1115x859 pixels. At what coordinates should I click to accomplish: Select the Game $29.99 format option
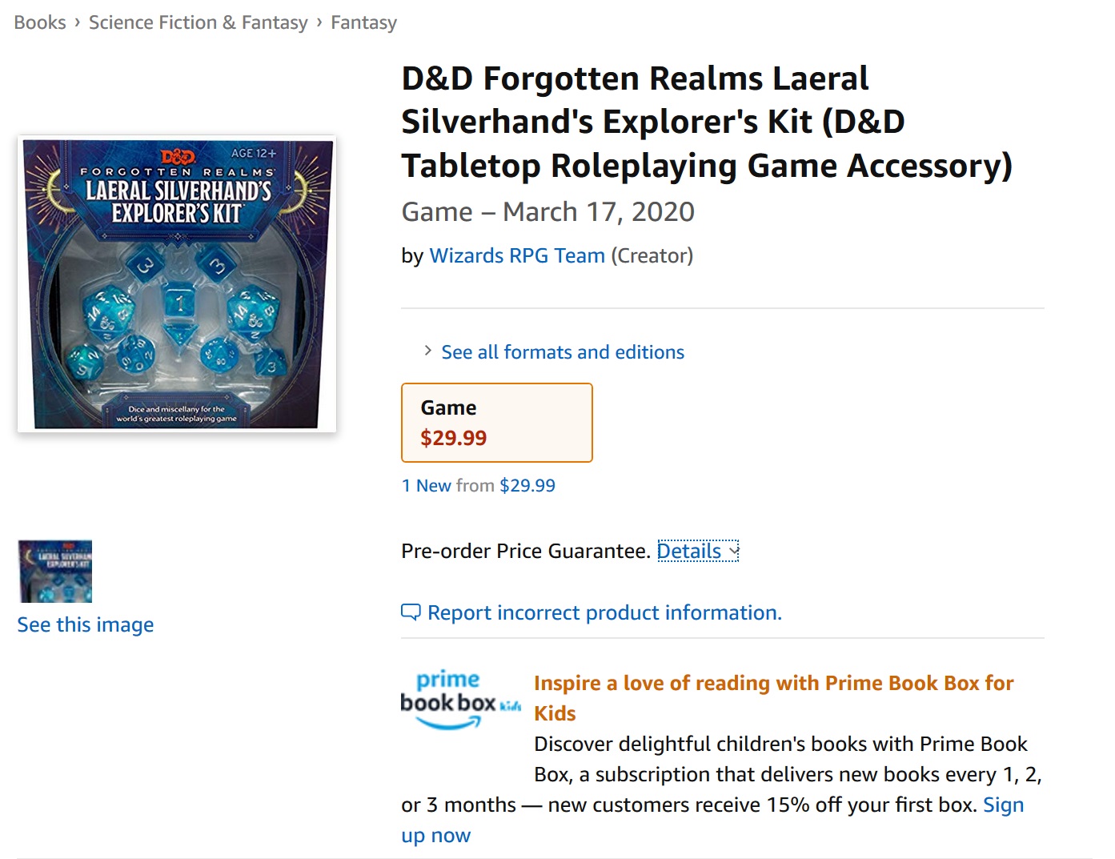point(497,423)
